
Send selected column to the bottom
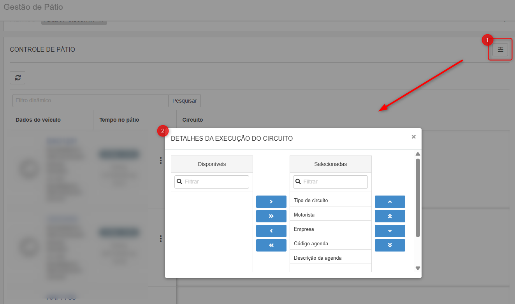click(x=390, y=245)
